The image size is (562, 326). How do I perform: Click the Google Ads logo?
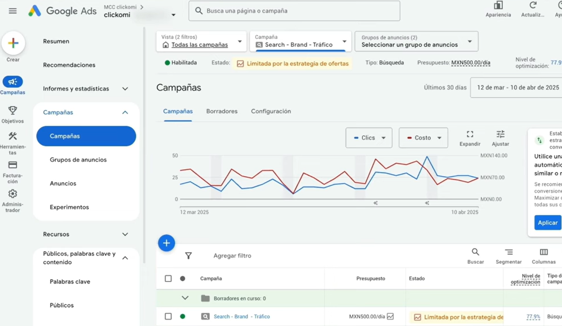pos(62,11)
